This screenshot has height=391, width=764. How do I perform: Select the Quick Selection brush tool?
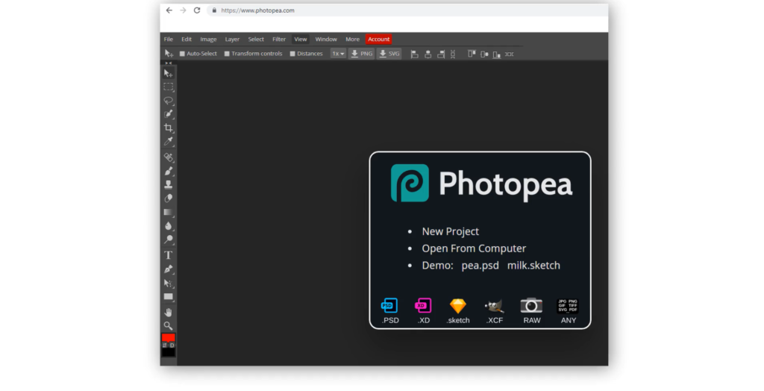[x=168, y=114]
